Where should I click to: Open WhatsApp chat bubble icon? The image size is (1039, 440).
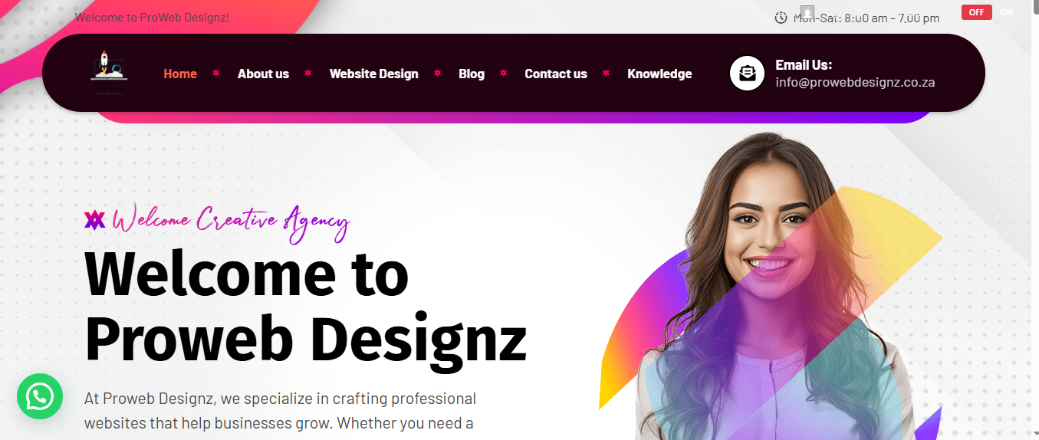click(40, 396)
